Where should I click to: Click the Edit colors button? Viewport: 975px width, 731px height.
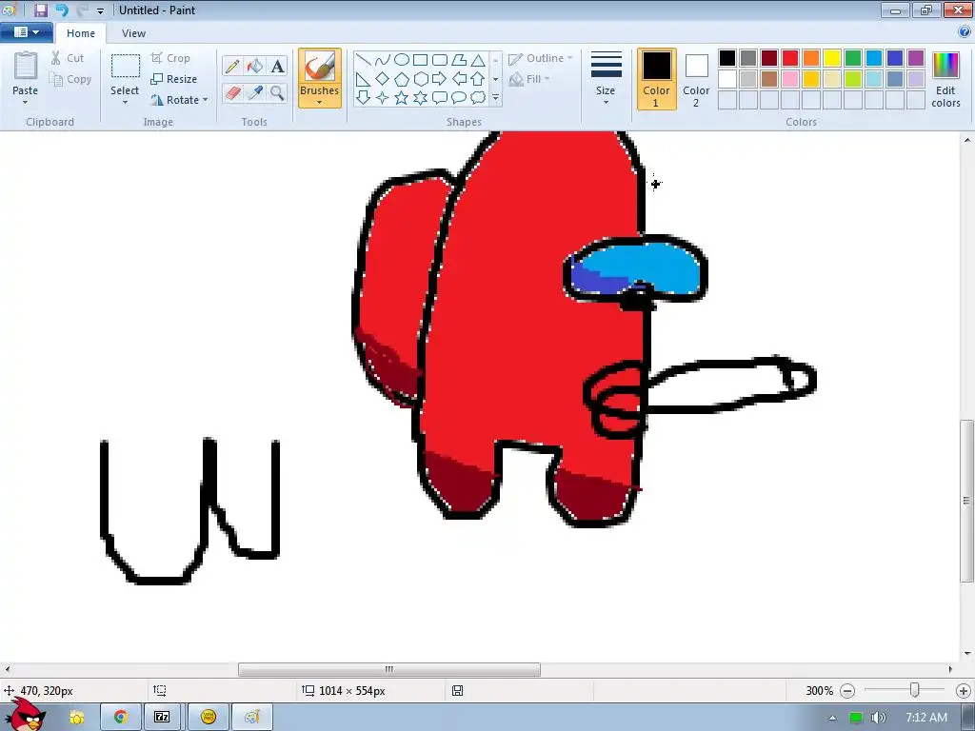point(945,80)
